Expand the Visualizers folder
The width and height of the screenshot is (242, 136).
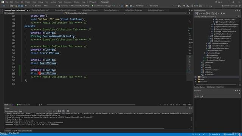(195, 82)
